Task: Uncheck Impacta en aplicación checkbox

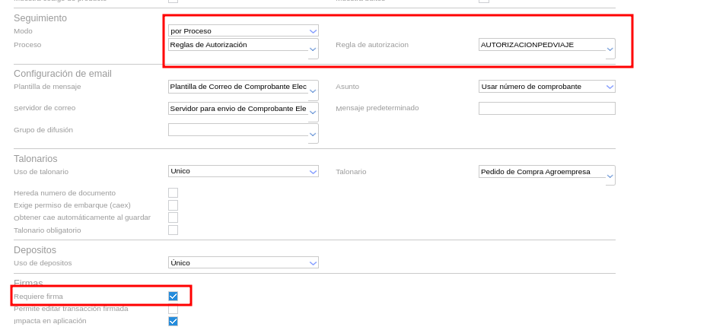Action: click(173, 321)
